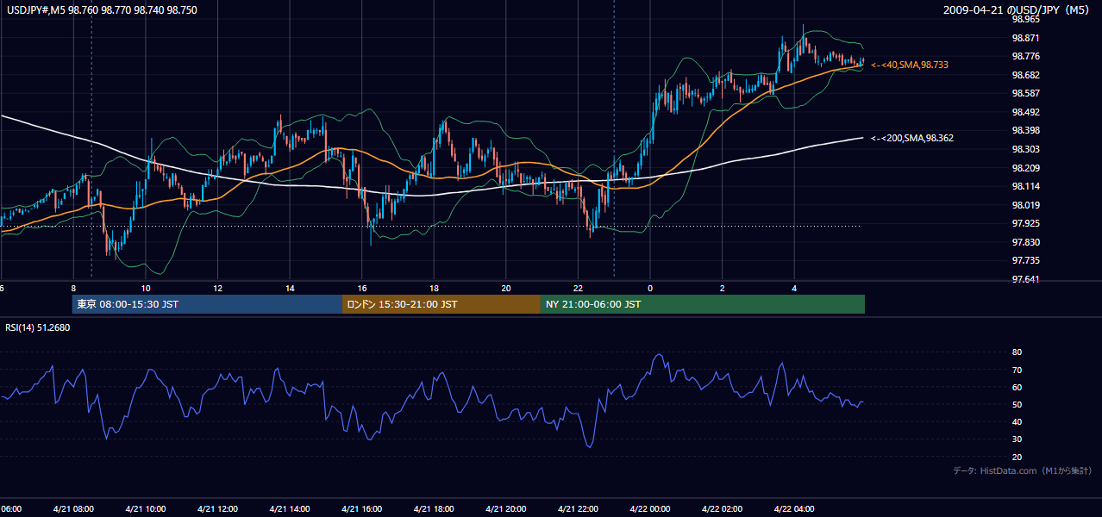Viewport: 1102px width, 517px height.
Task: Click hour label 16 under the price chart
Action: pyautogui.click(x=362, y=288)
